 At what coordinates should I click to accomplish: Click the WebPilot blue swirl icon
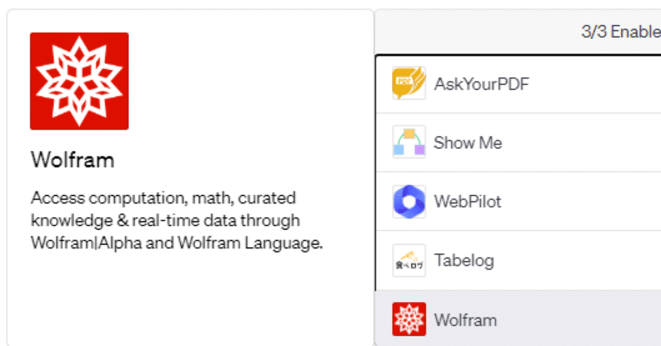coord(408,201)
